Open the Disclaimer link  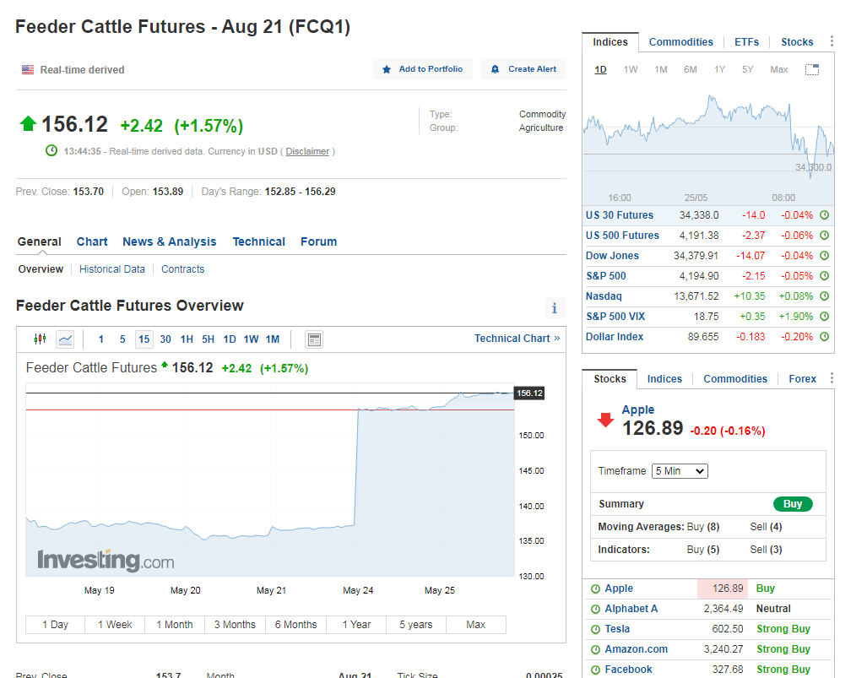point(307,151)
